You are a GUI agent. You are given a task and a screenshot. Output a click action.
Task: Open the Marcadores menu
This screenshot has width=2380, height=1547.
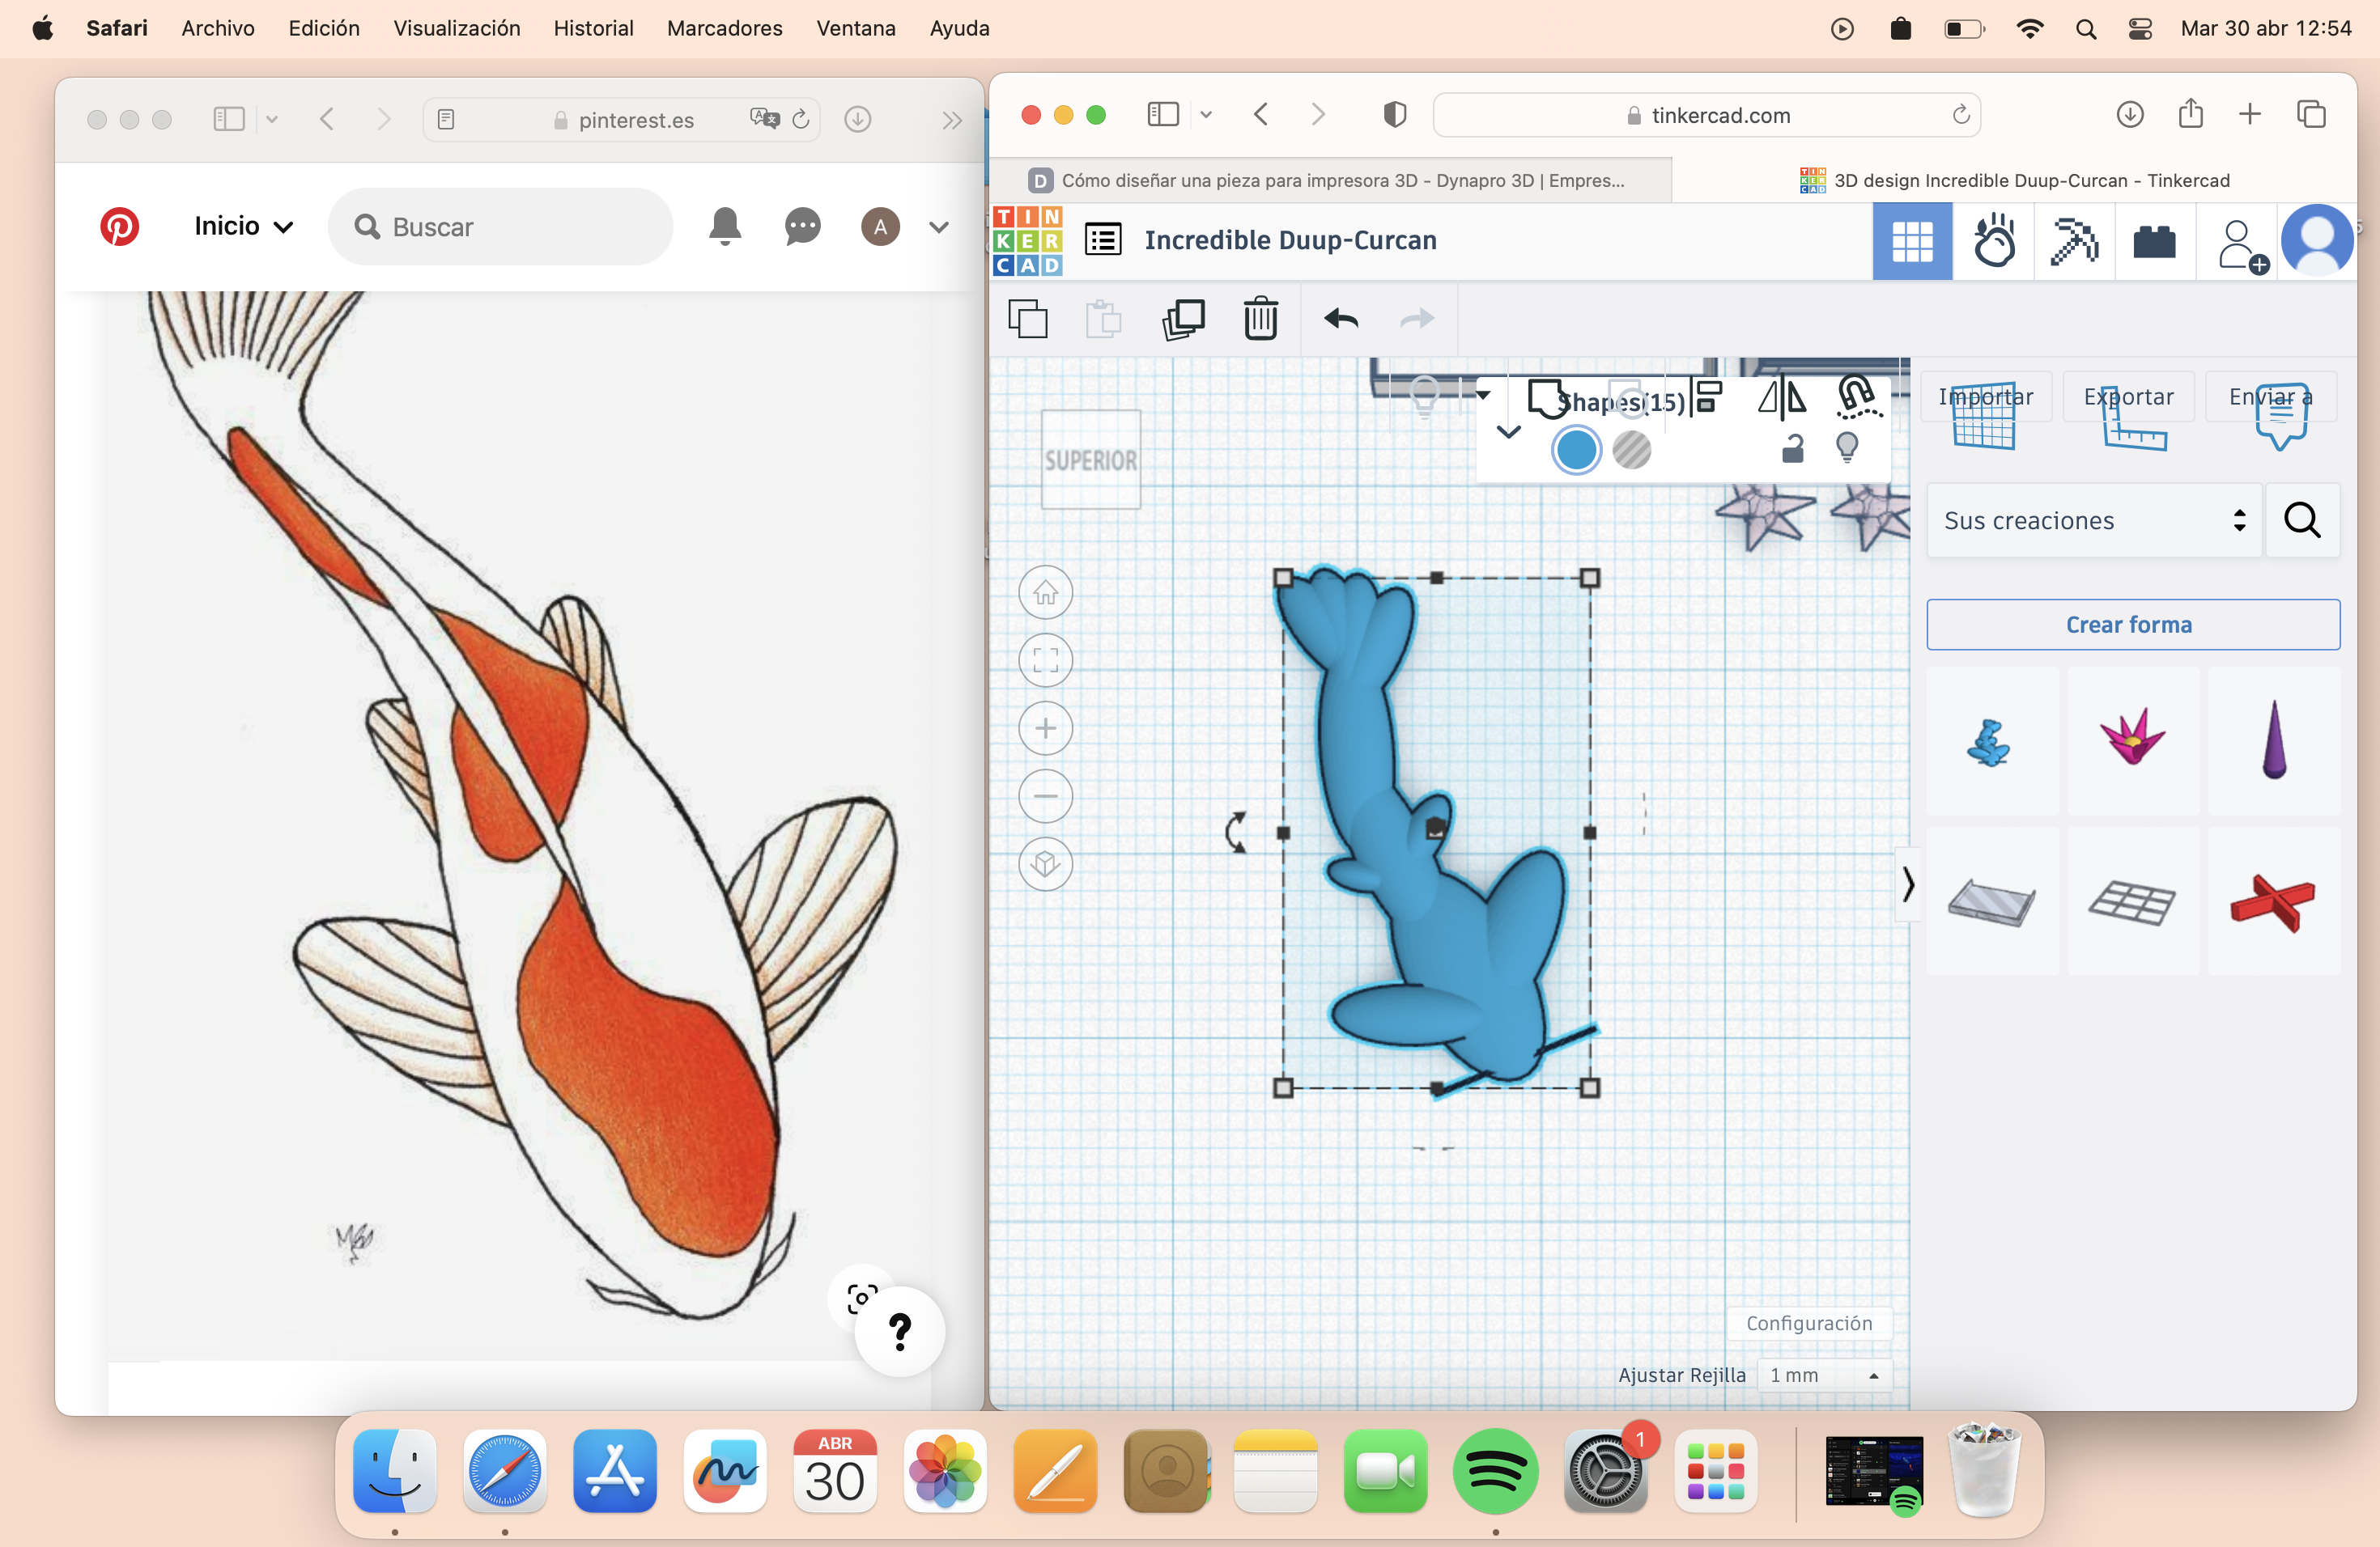pos(724,28)
